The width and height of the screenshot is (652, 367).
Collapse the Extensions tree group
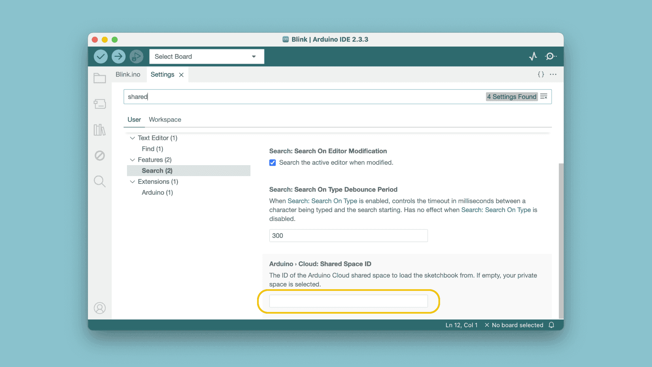click(x=132, y=182)
